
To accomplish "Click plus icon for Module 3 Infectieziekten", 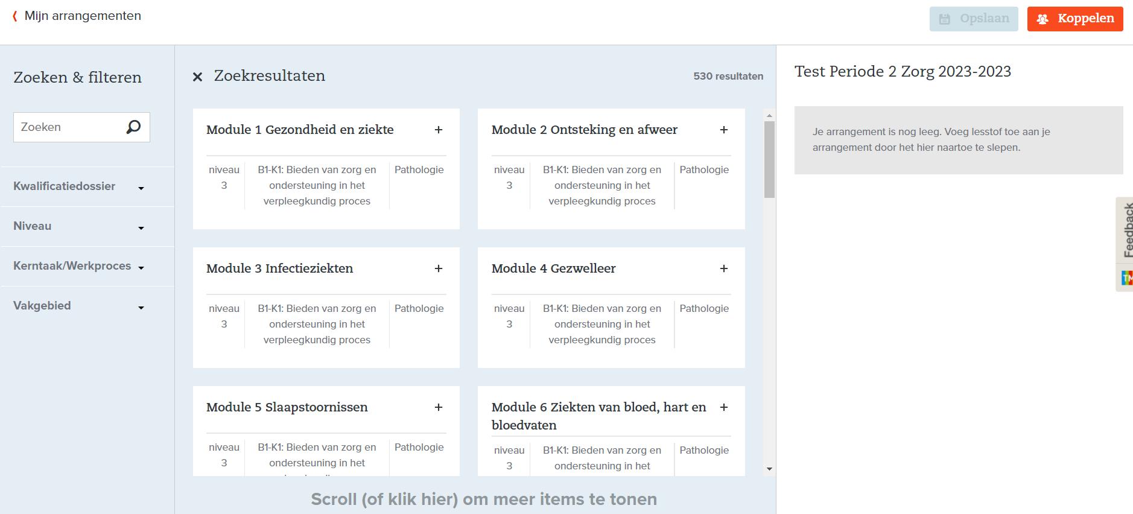I will tap(439, 268).
